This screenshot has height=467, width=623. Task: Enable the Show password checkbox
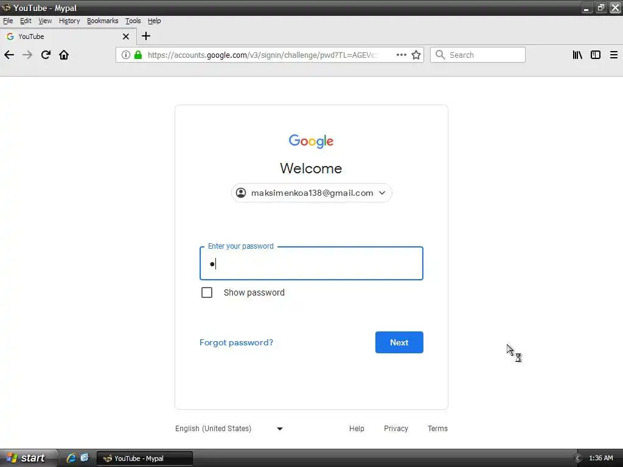pyautogui.click(x=207, y=292)
